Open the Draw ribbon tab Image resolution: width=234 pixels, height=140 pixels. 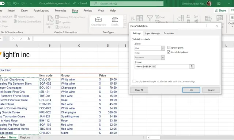pos(24,11)
